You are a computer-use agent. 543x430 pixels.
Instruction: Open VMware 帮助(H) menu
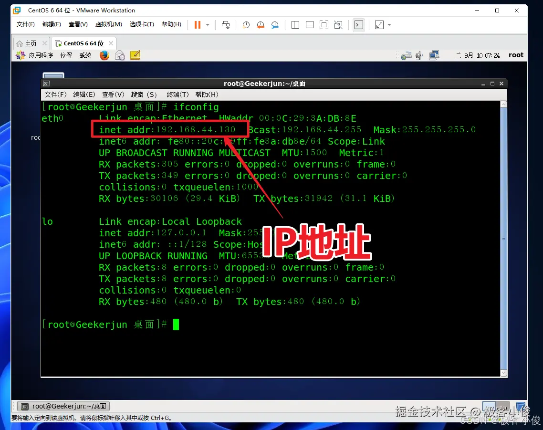click(171, 24)
